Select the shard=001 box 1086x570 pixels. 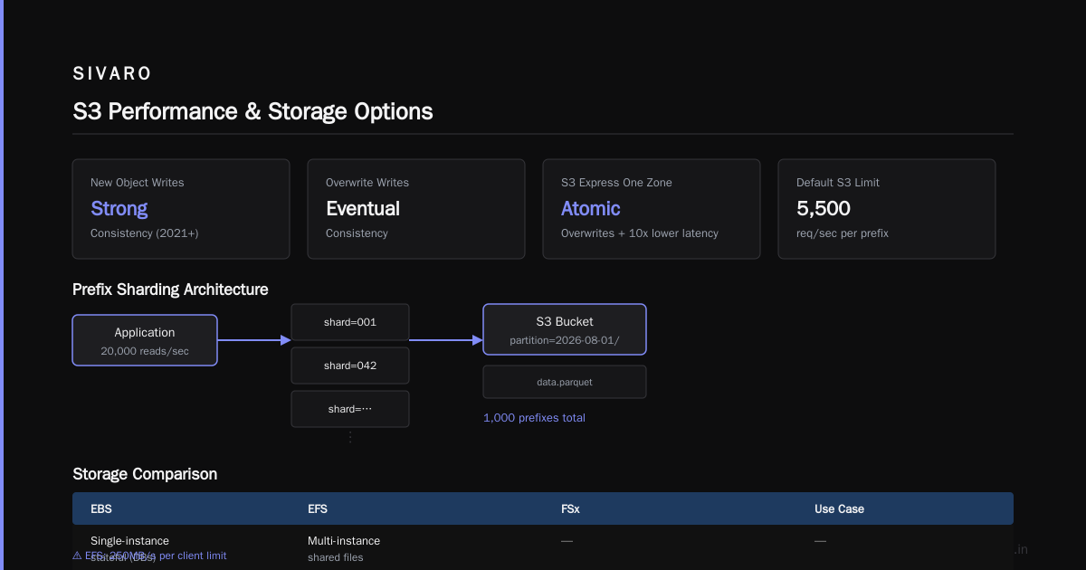[x=350, y=322]
